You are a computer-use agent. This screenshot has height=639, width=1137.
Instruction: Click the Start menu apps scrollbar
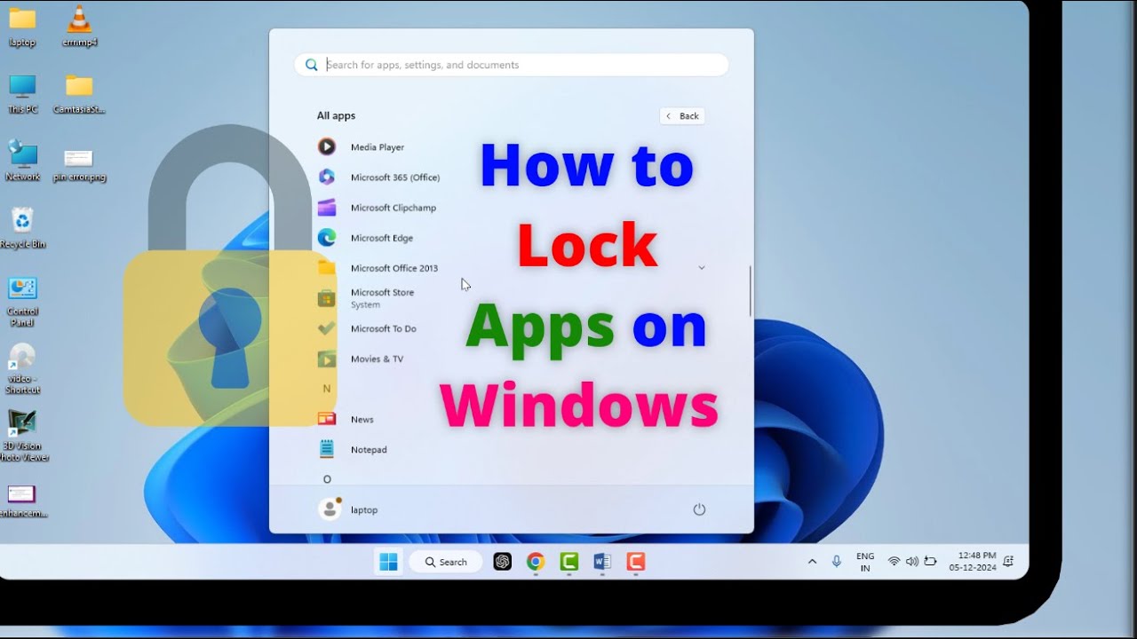coord(751,291)
